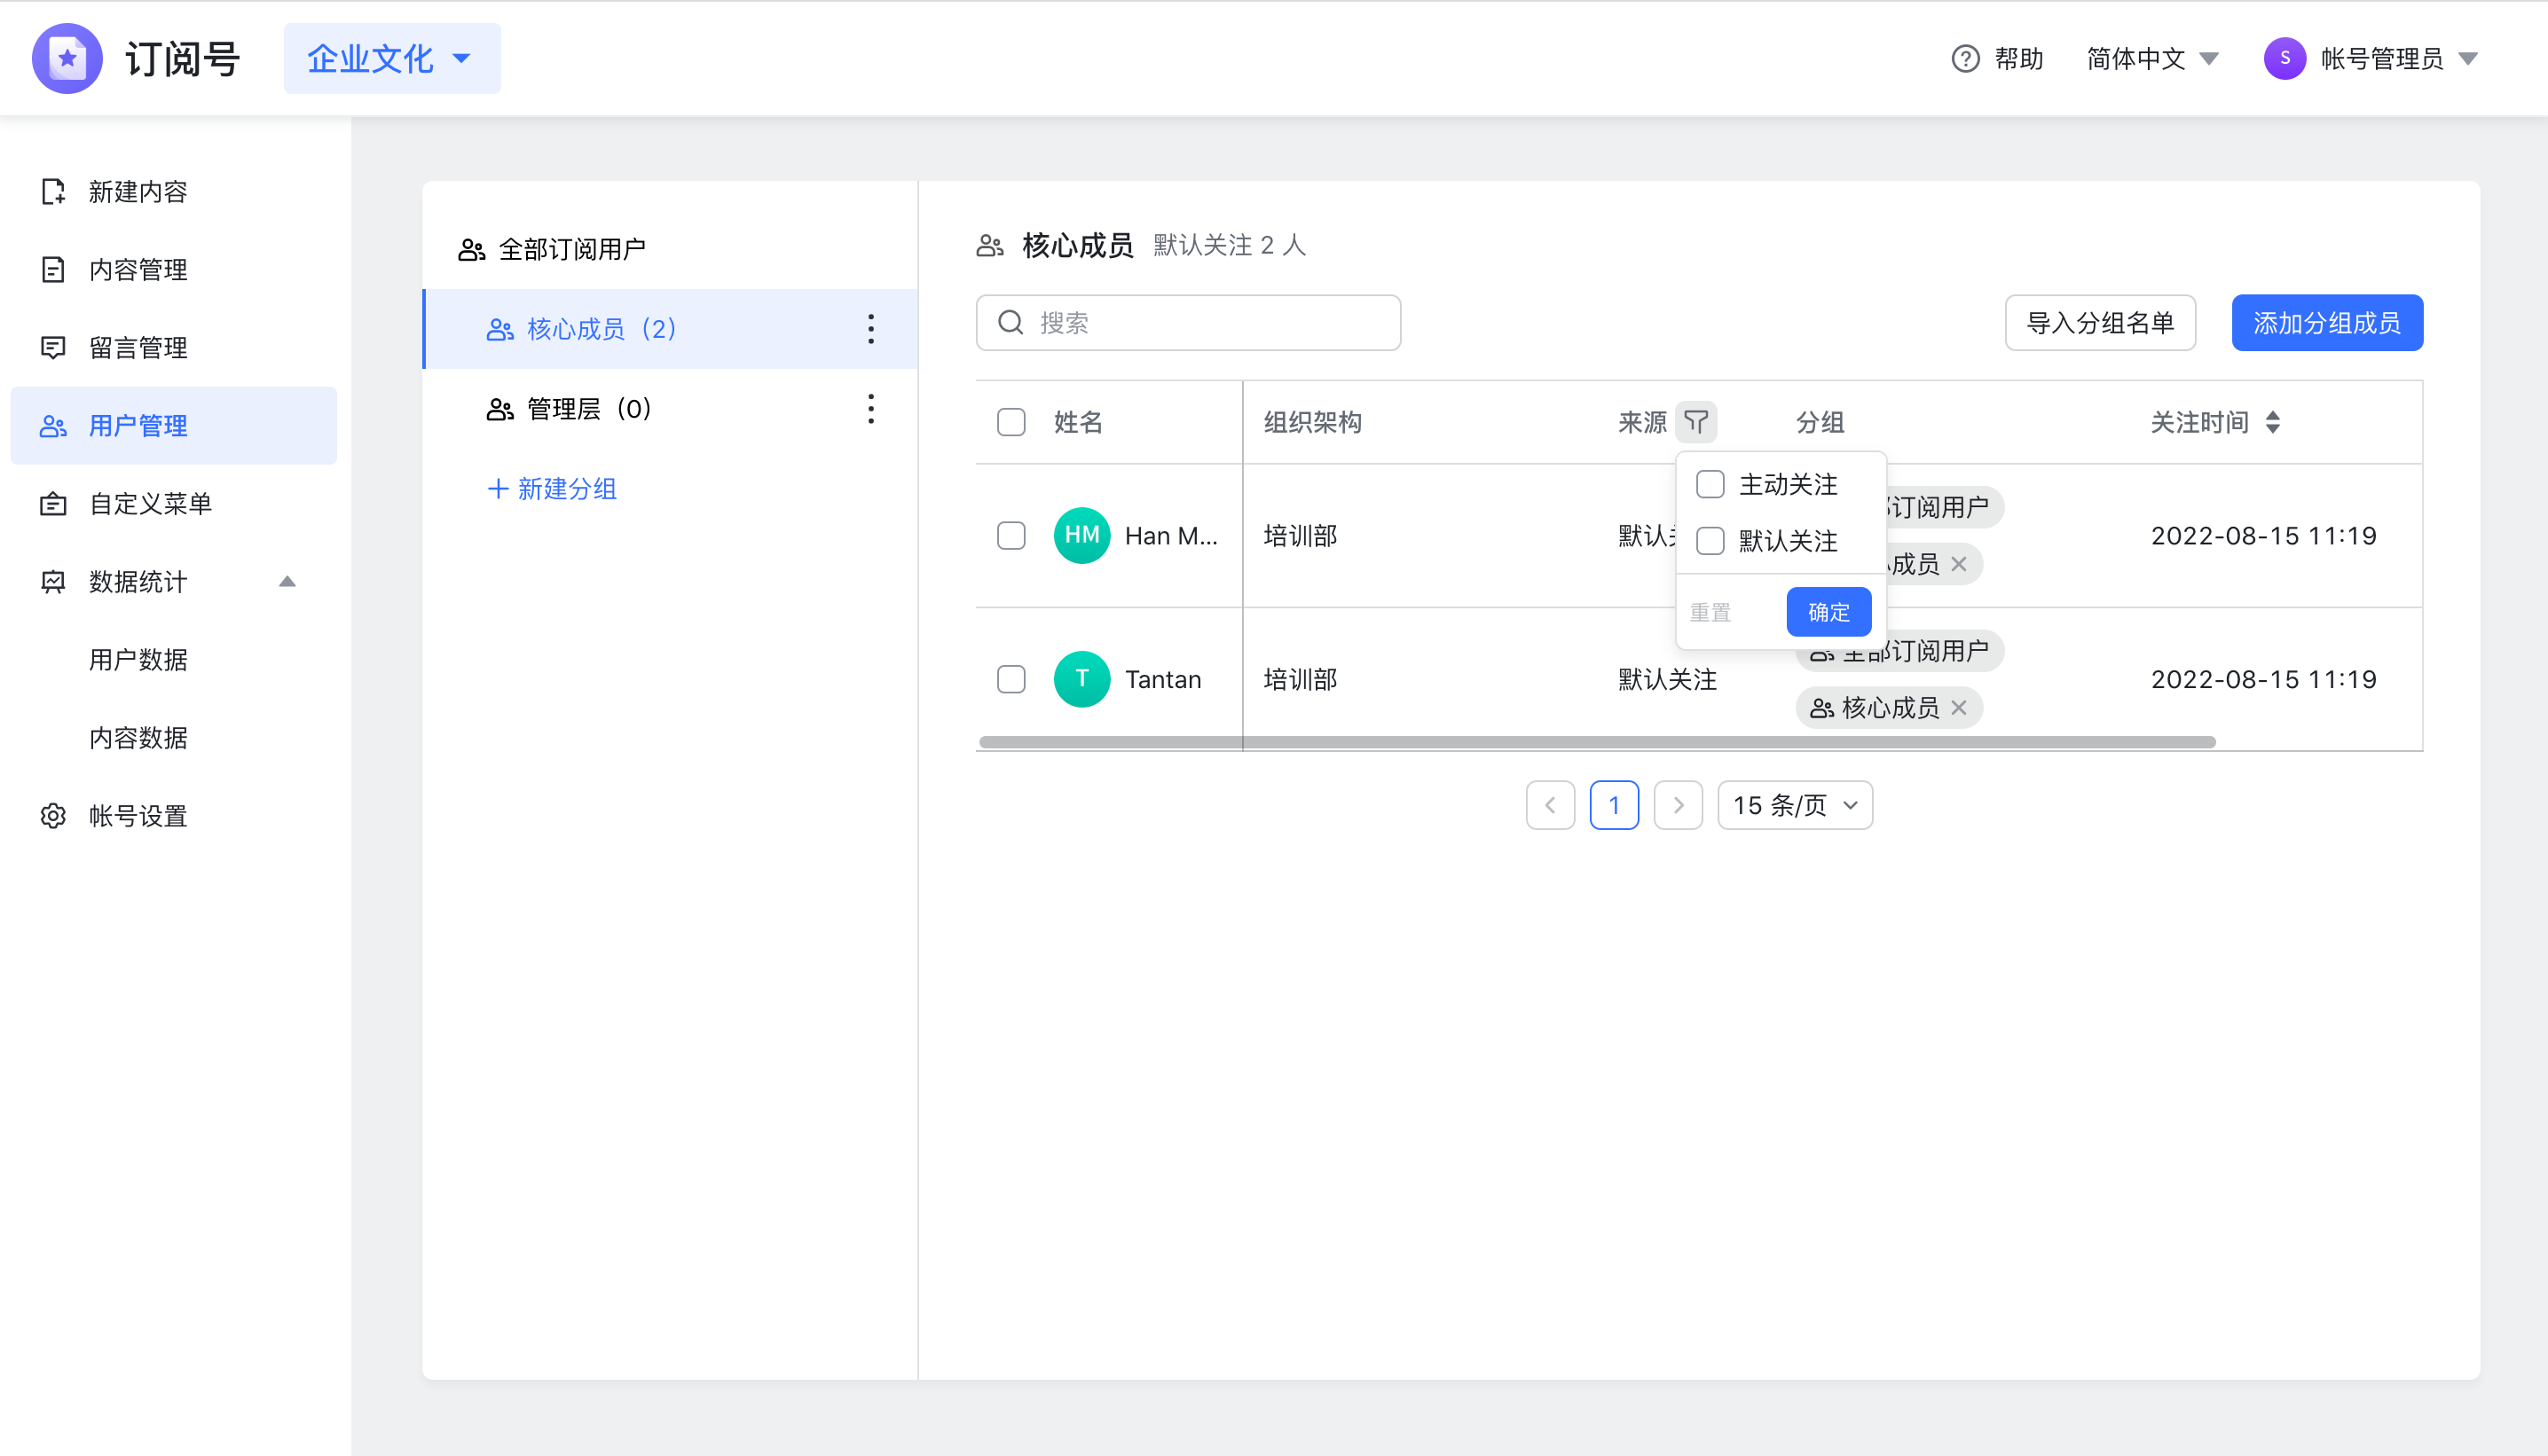Go to 内容管理 in the sidebar
The height and width of the screenshot is (1456, 2548).
coord(138,270)
